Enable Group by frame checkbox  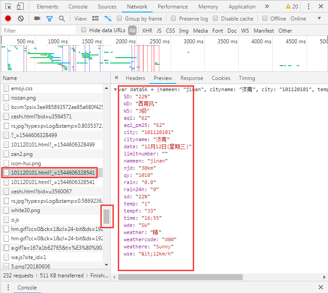point(119,18)
